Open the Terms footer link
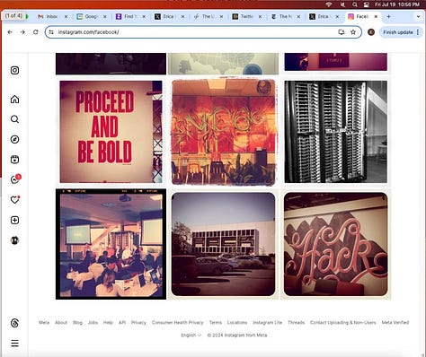Image resolution: width=426 pixels, height=357 pixels. click(x=216, y=322)
